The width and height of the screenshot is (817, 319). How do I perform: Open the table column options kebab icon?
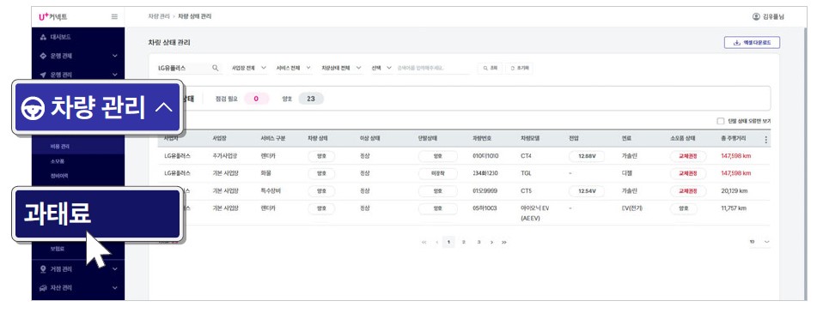pos(765,140)
